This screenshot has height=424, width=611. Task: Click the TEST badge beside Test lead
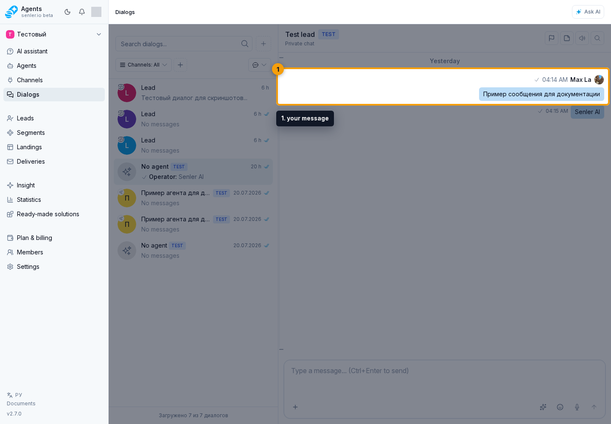(328, 34)
